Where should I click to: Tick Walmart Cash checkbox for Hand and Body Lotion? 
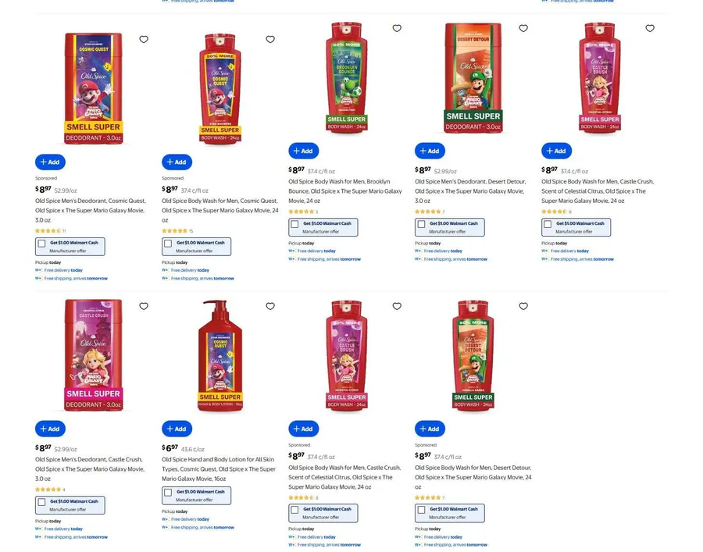[169, 493]
